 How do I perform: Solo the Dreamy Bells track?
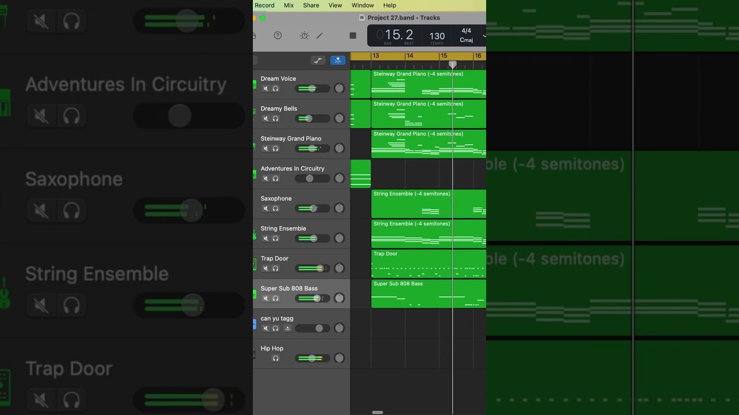(275, 118)
